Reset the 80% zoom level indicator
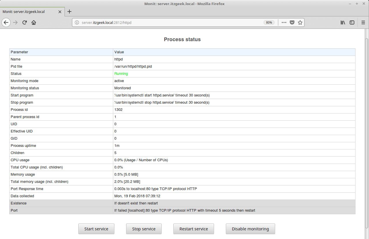This screenshot has width=369, height=239. pyautogui.click(x=269, y=22)
